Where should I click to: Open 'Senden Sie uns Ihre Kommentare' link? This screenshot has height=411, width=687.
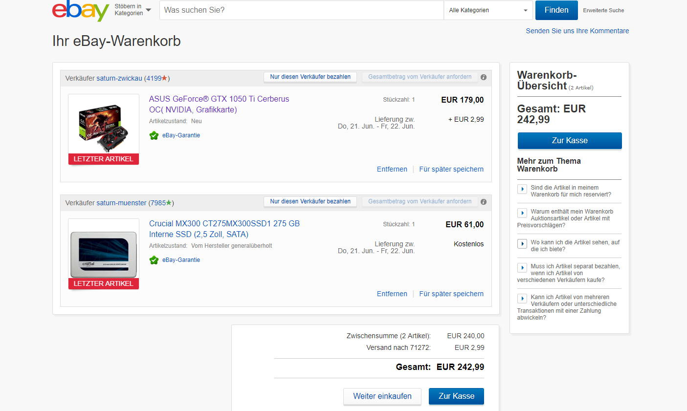577,31
